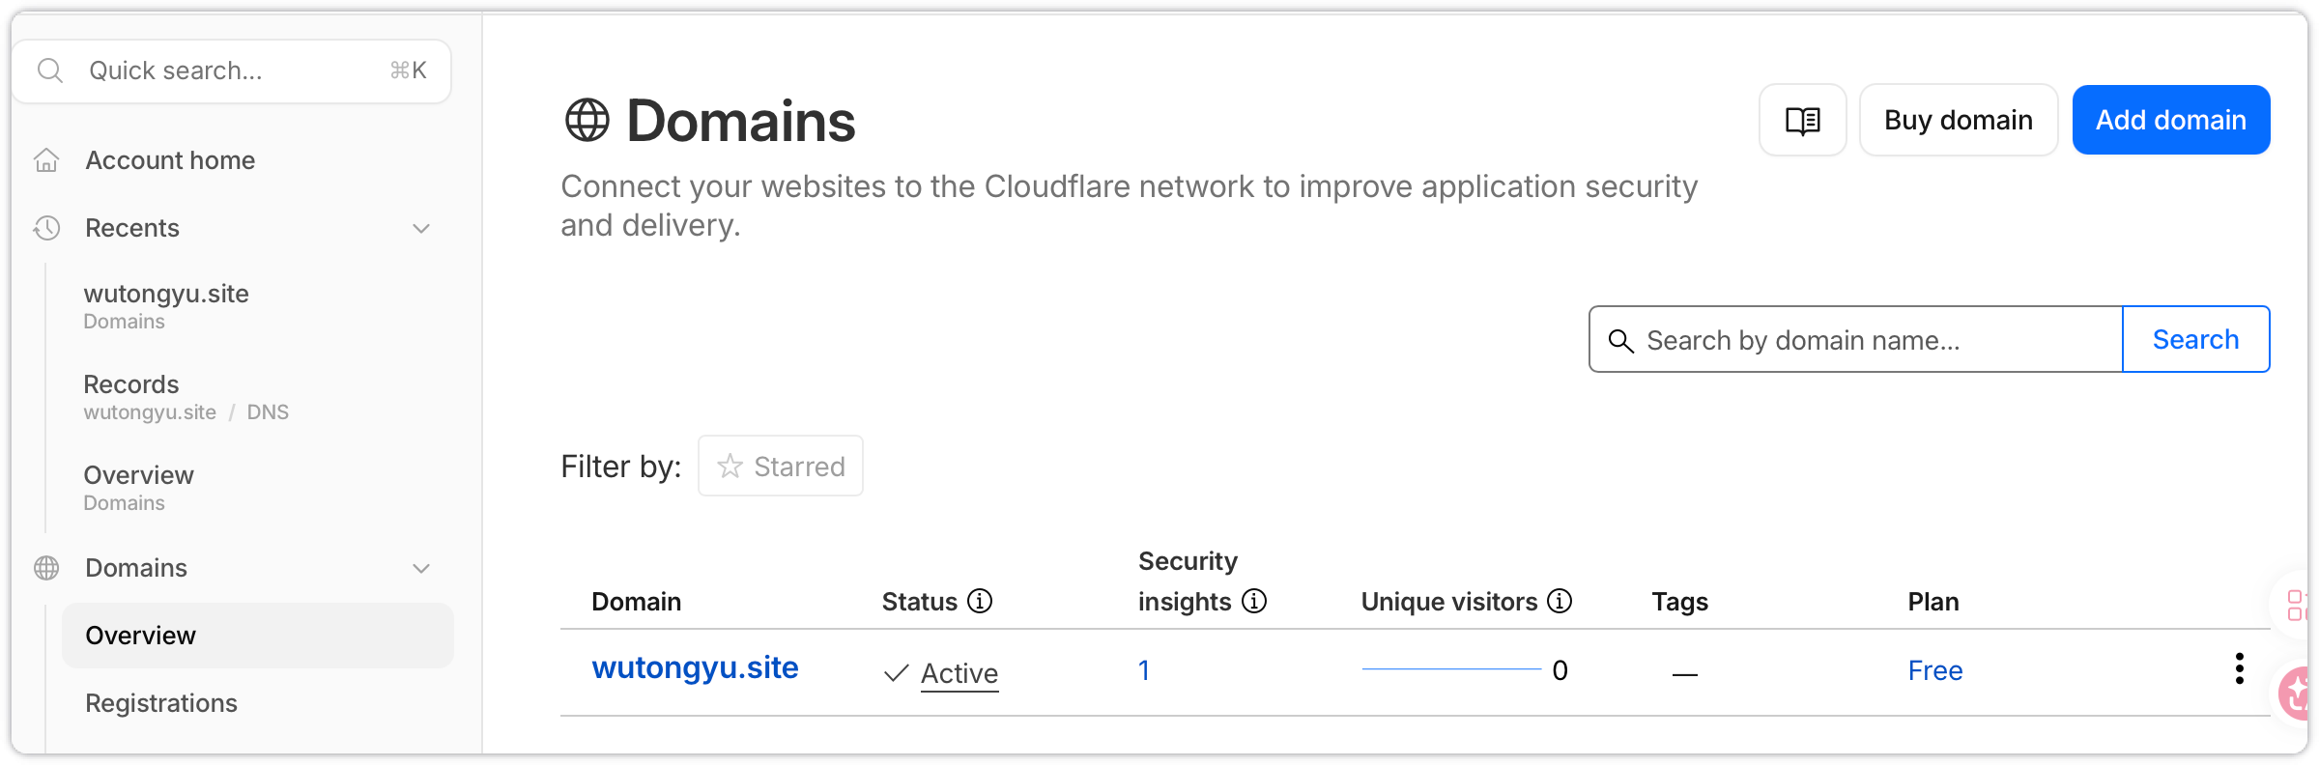This screenshot has width=2319, height=765.
Task: Click the magnifier icon in domain search
Action: pos(1620,340)
